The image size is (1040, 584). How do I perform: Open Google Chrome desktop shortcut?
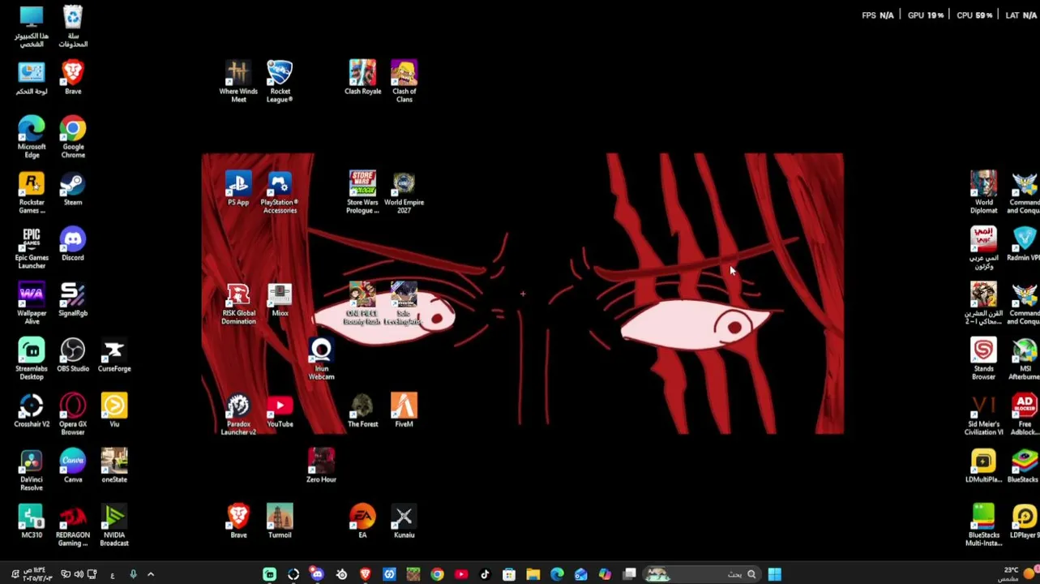pos(73,136)
